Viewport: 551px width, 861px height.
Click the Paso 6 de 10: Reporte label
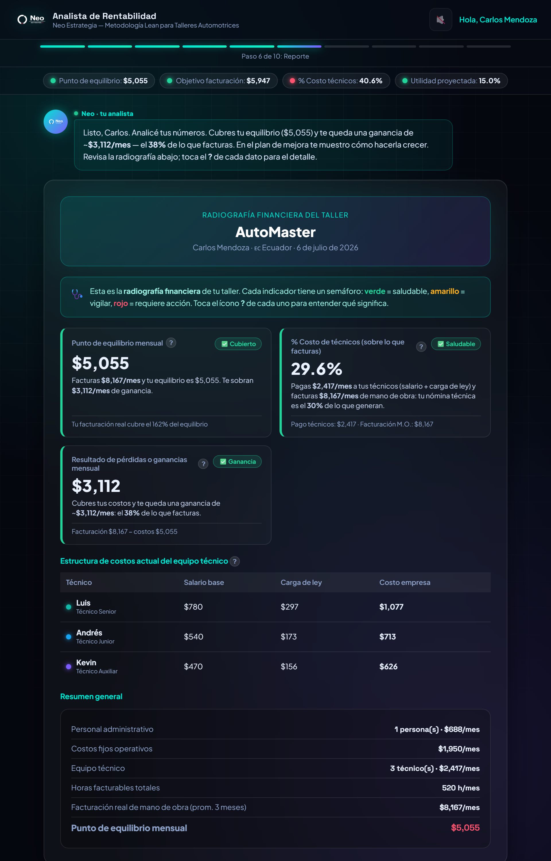(x=275, y=56)
